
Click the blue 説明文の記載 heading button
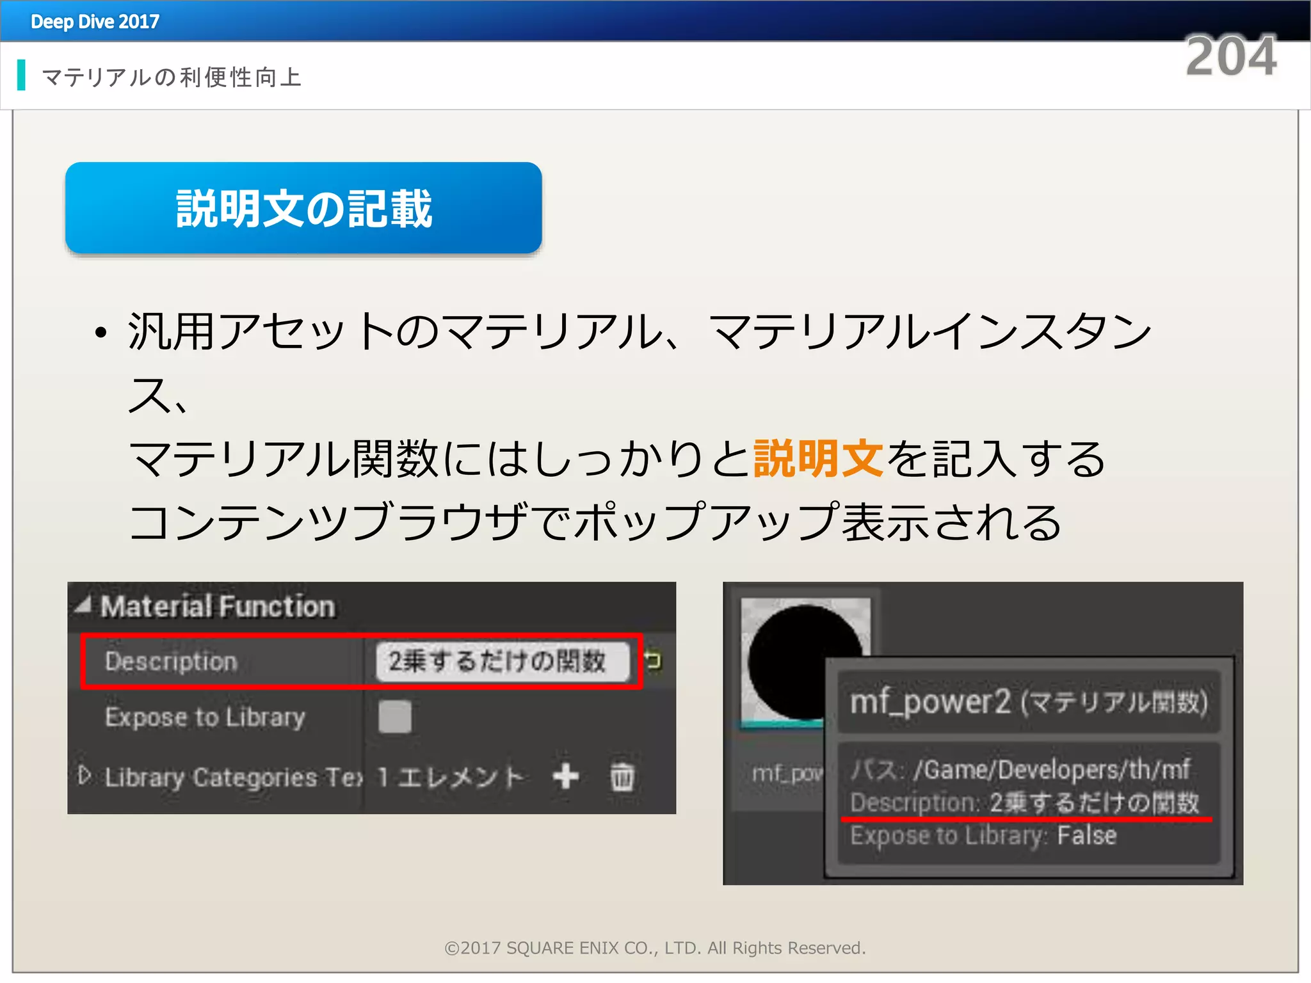pos(303,208)
